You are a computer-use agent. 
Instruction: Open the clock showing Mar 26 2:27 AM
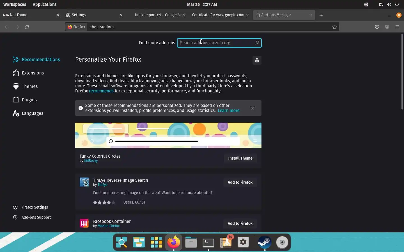[202, 4]
